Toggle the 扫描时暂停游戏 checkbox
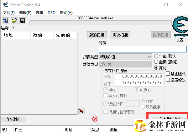This screenshot has height=133, width=188. 105,112
